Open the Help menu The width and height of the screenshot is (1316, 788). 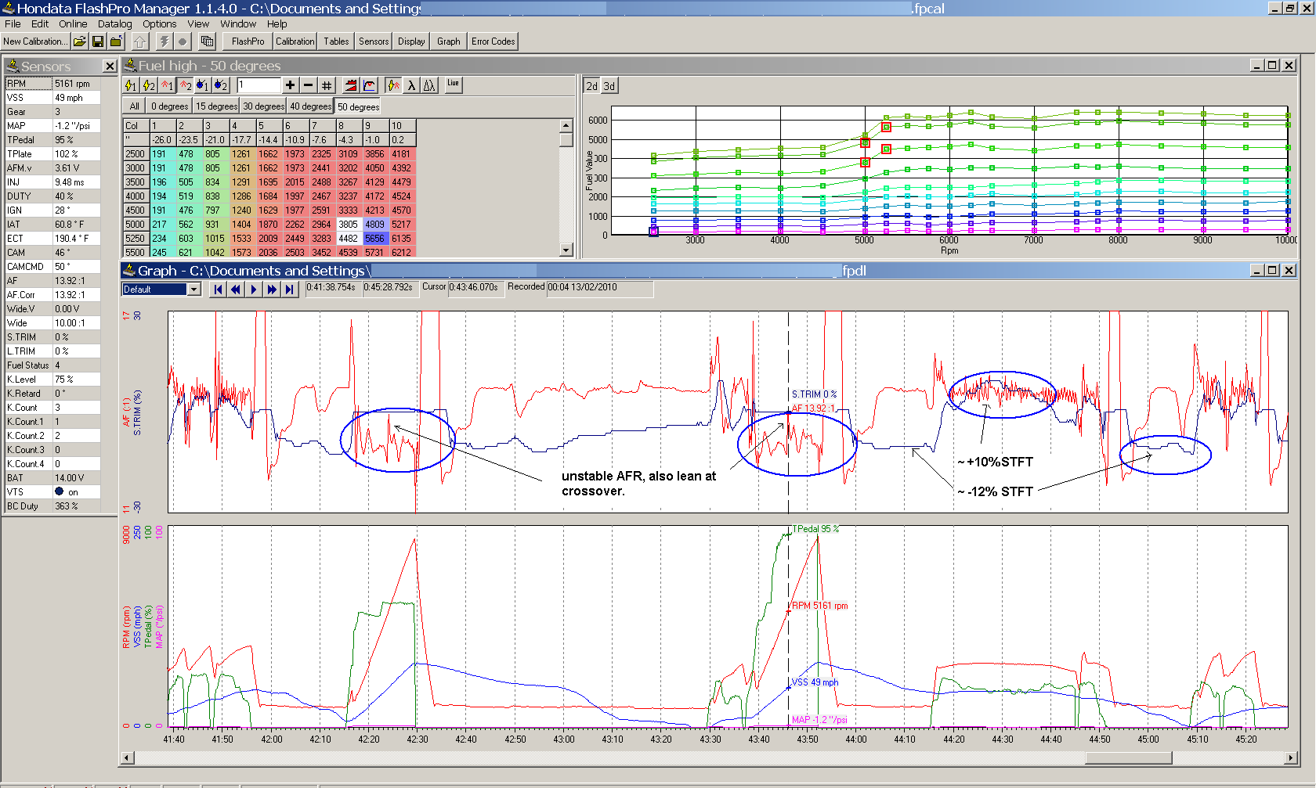277,24
